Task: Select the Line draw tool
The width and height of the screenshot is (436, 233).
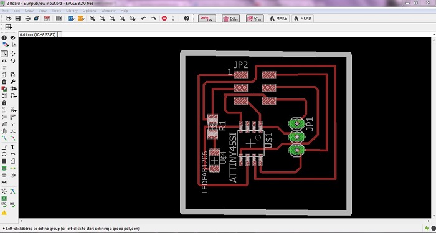Action: point(4,147)
